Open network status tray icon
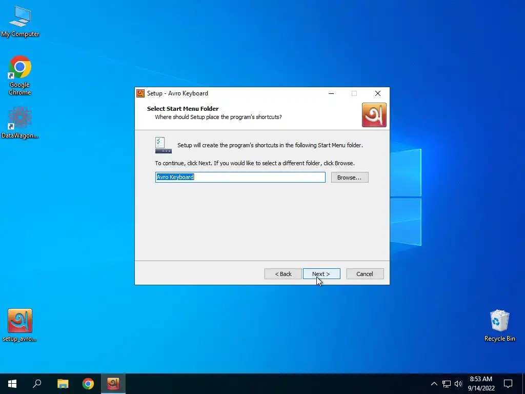Screen dimensions: 525x394 (447, 384)
